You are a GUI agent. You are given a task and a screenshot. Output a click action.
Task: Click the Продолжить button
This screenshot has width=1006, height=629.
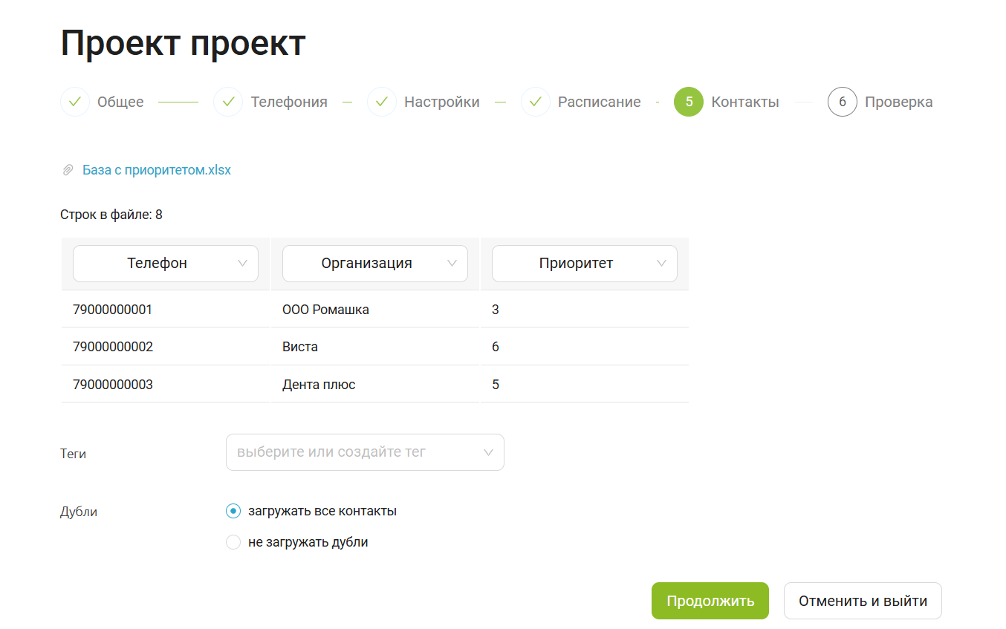coord(710,601)
